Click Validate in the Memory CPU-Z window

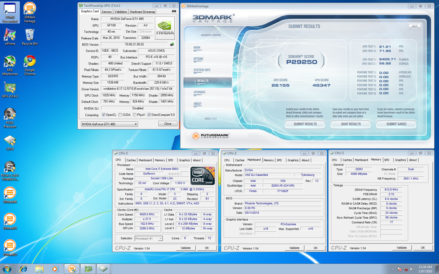coord(402,248)
